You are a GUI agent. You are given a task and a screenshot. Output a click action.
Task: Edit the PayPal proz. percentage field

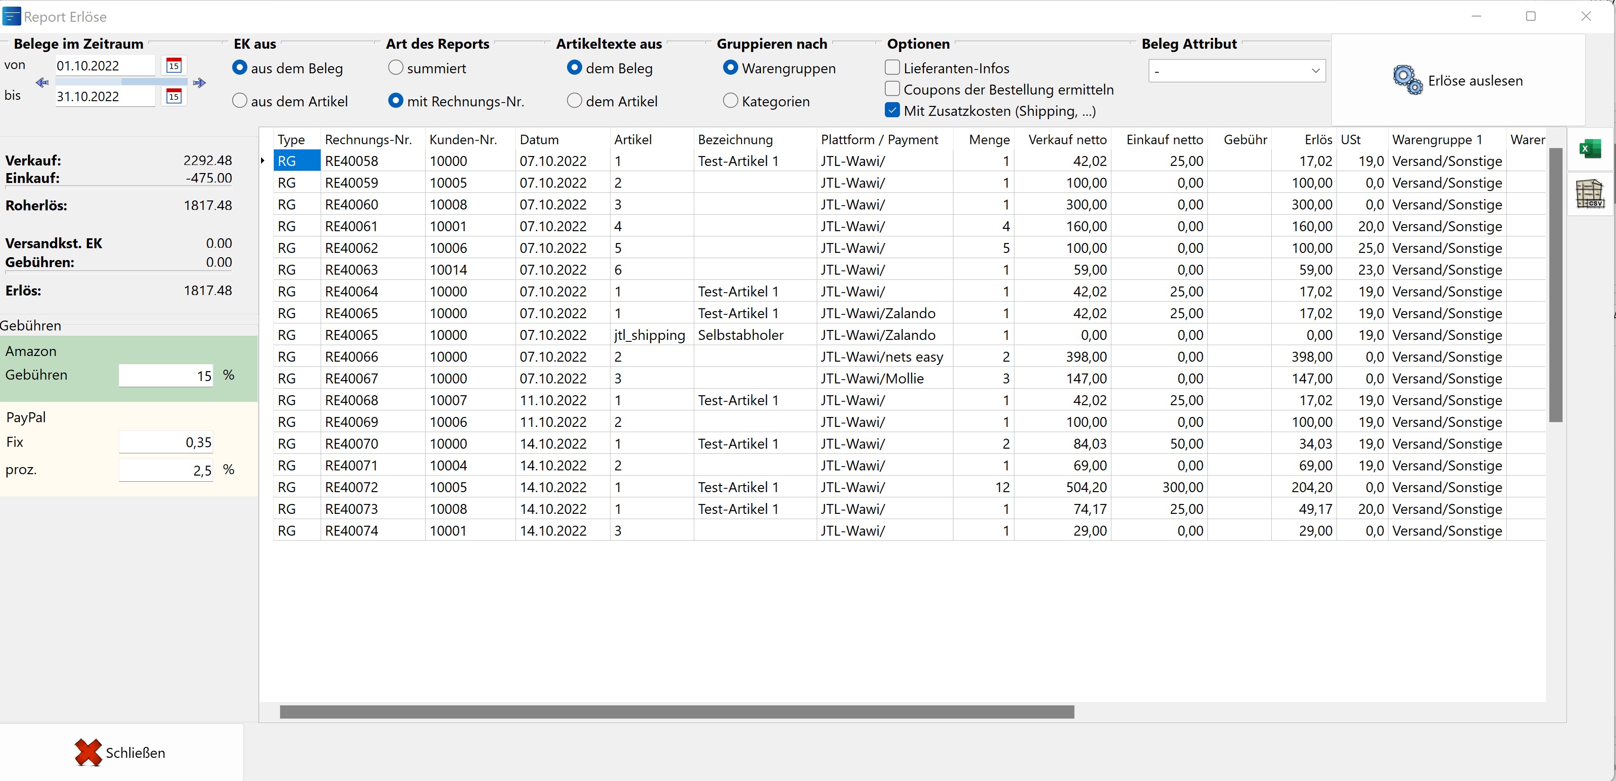click(x=166, y=470)
